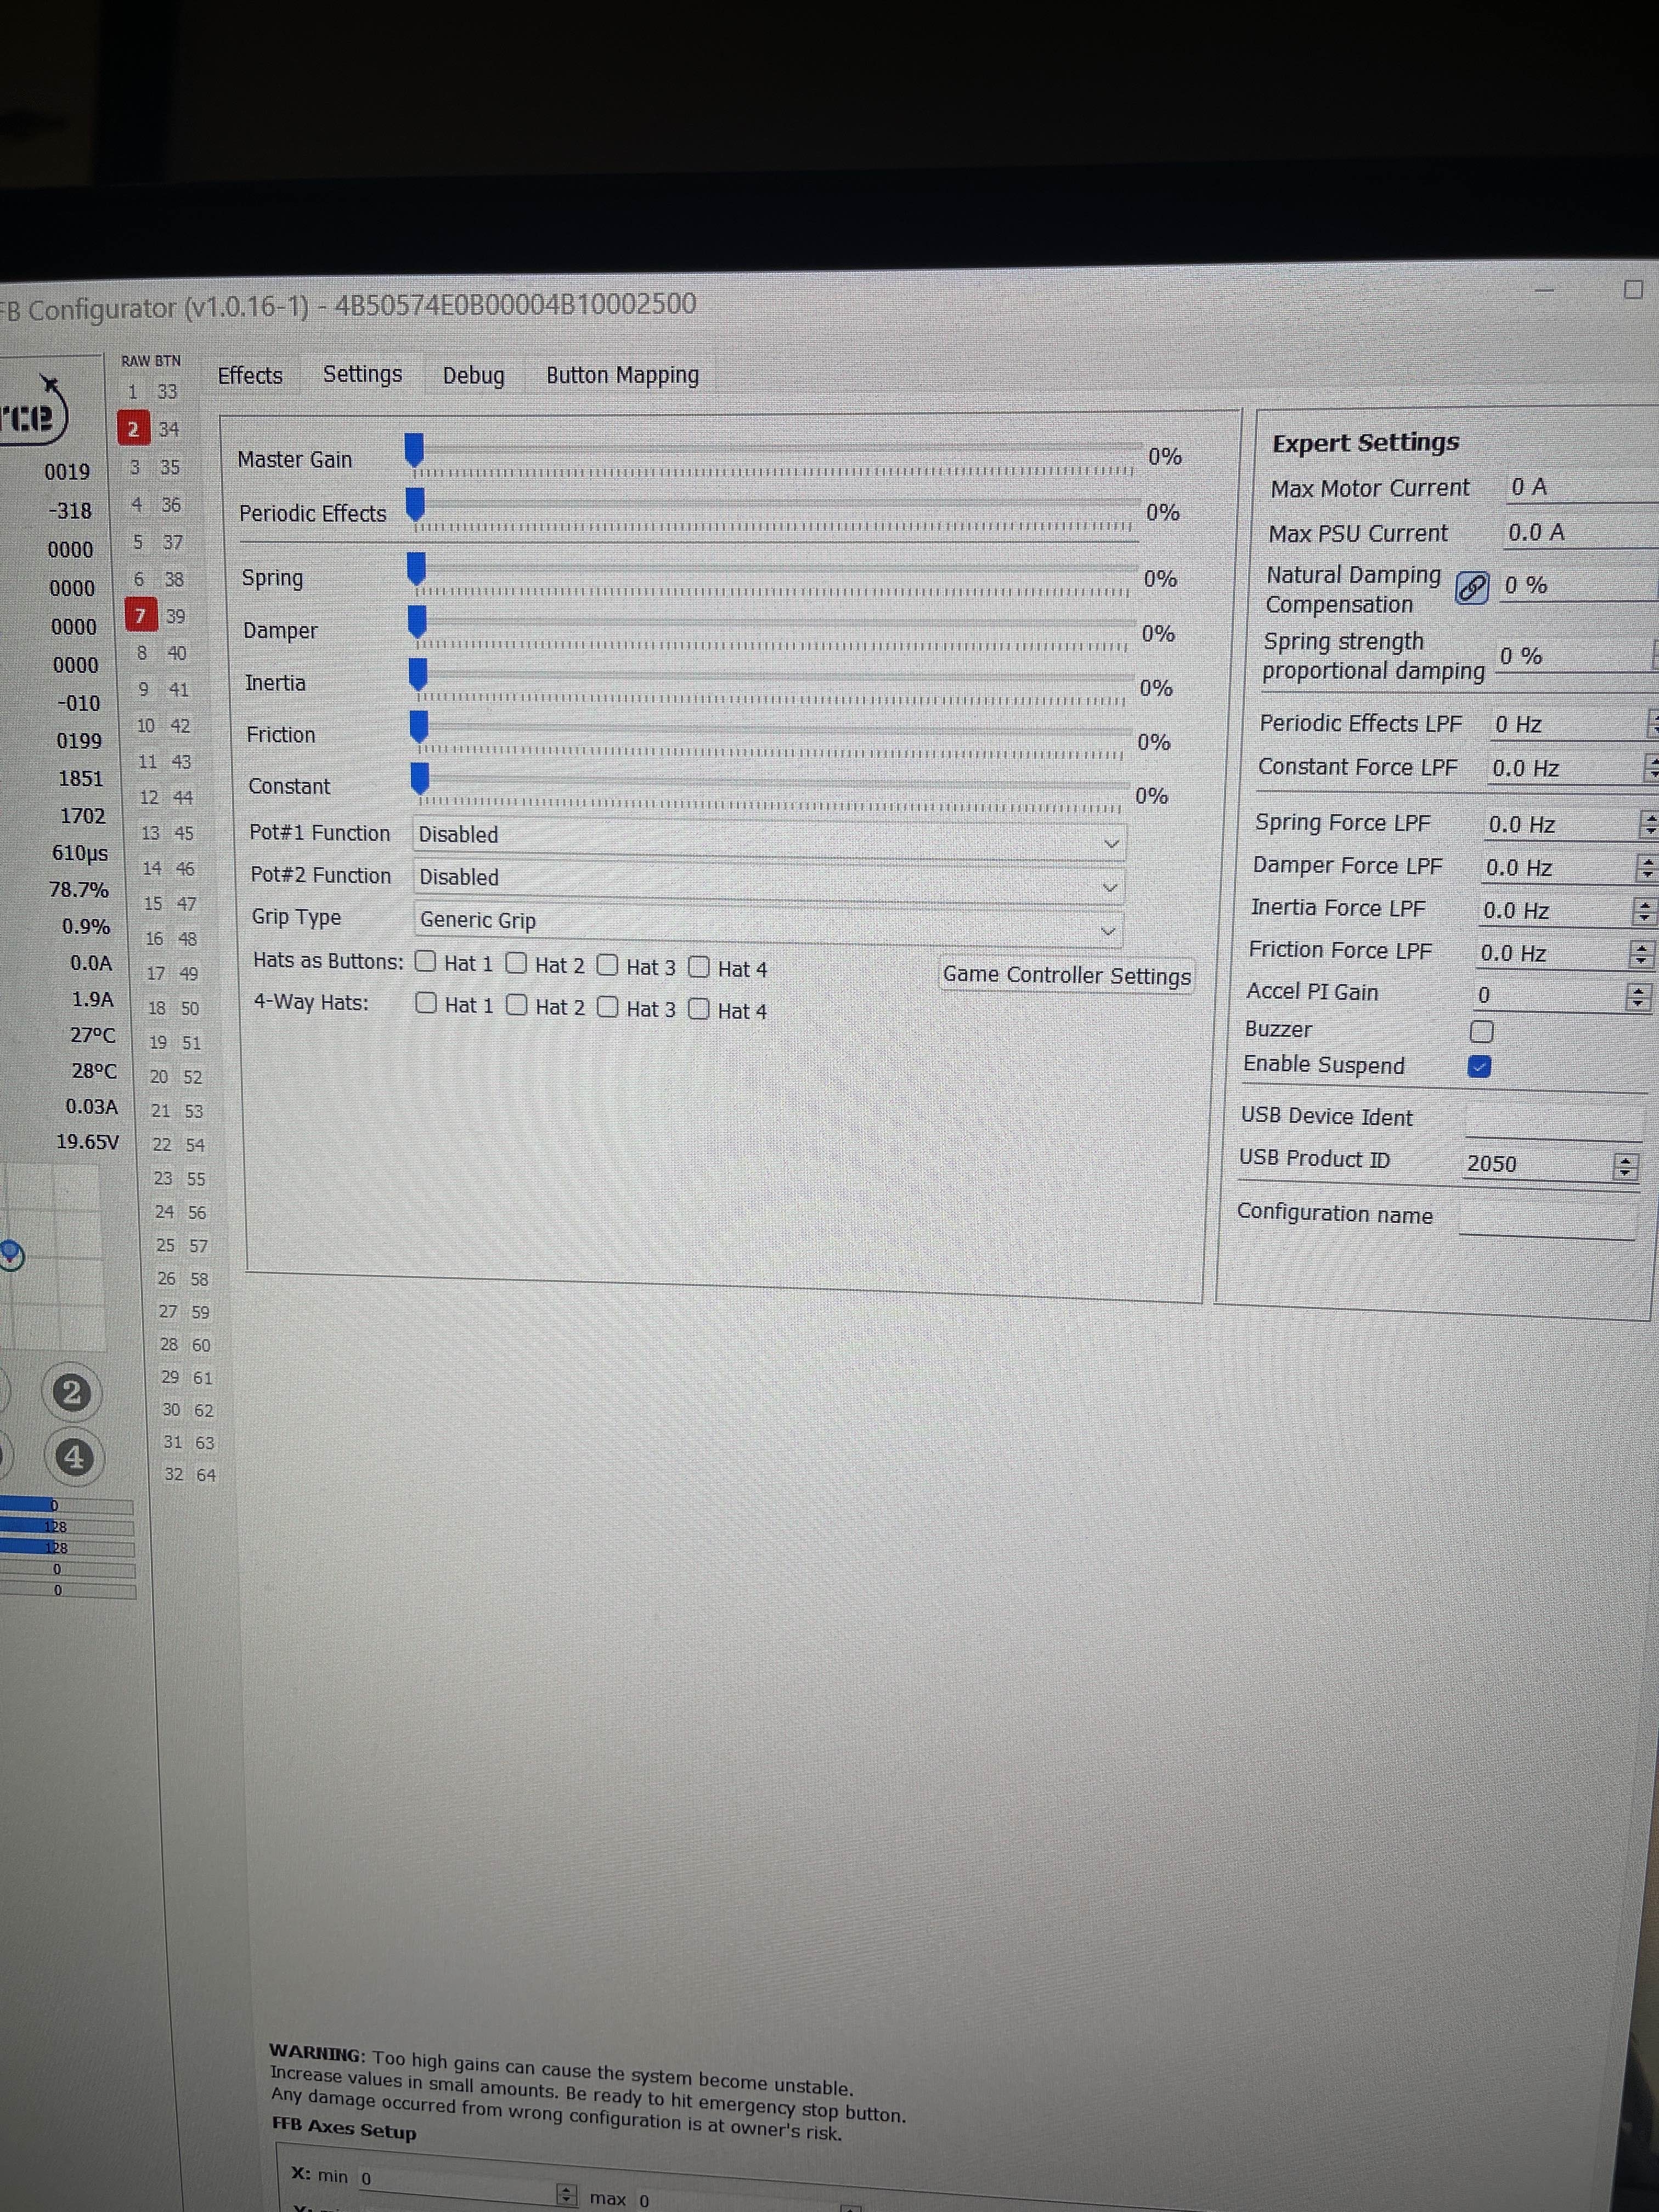Check Hat 3 in 4-Way Hats row
Viewport: 1659px width, 2212px height.
[x=608, y=1007]
